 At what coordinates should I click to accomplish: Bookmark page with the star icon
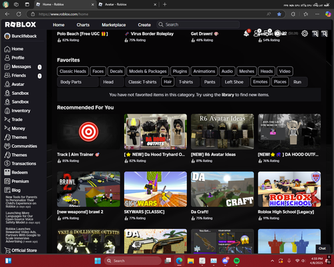coord(279,14)
